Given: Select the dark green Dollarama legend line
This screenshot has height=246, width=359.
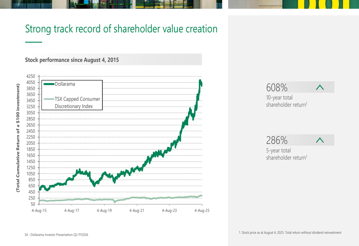Looking at the screenshot, I should coord(49,84).
